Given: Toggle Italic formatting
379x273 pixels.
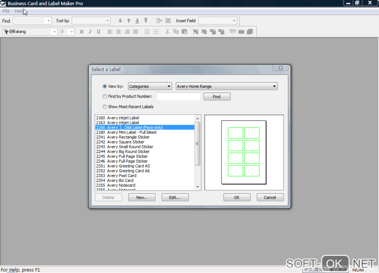Looking at the screenshot, I should pos(90,32).
